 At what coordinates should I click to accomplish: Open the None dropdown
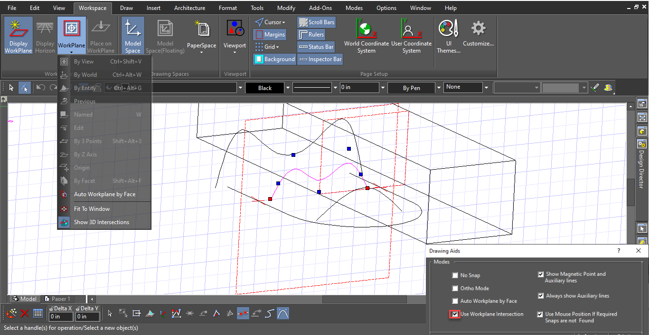(486, 88)
